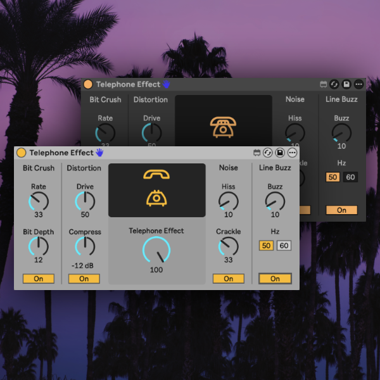
Task: Click the Line Buzz On button on the dark device
Action: pyautogui.click(x=341, y=210)
